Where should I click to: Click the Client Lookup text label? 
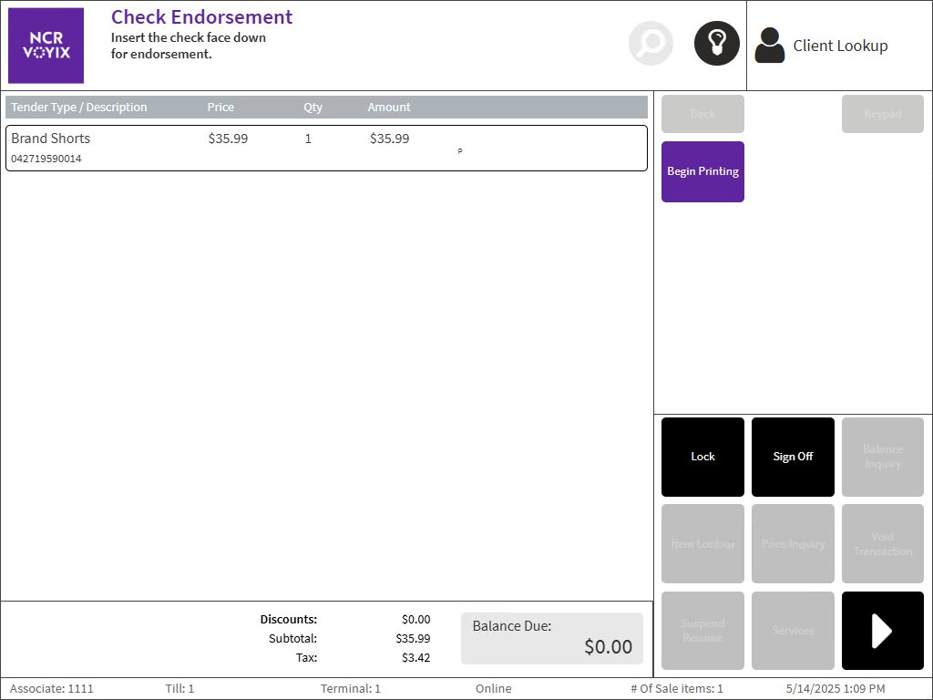point(840,46)
